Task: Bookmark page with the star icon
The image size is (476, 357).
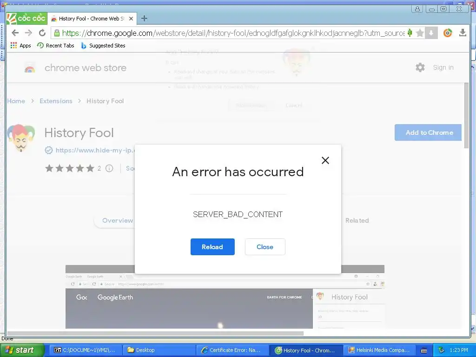Action: (420, 33)
